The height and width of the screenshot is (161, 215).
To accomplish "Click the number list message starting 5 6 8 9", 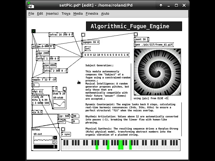I will (x=105, y=55).
